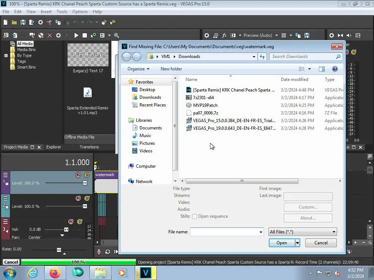
Task: Click the New folder button
Action: pos(171,69)
